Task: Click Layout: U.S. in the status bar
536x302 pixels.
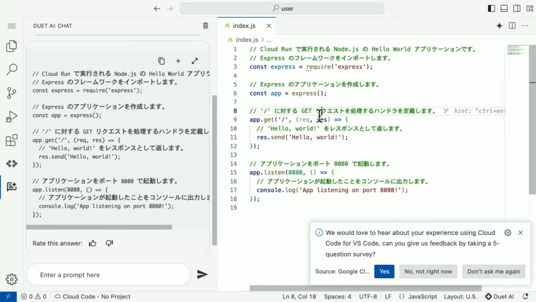Action: pyautogui.click(x=460, y=297)
